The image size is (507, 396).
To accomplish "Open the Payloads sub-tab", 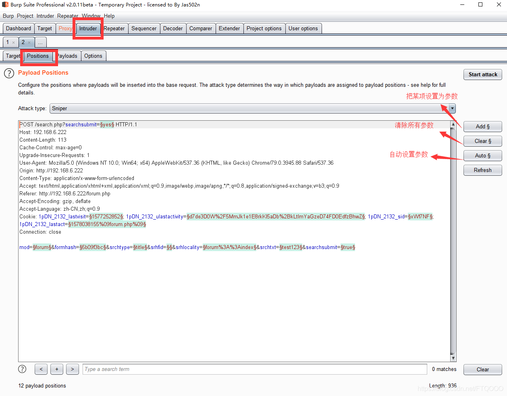I will tap(67, 56).
